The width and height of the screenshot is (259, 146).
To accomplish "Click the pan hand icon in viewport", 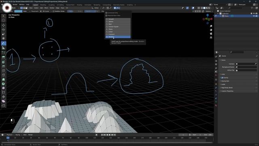I will (x=211, y=30).
